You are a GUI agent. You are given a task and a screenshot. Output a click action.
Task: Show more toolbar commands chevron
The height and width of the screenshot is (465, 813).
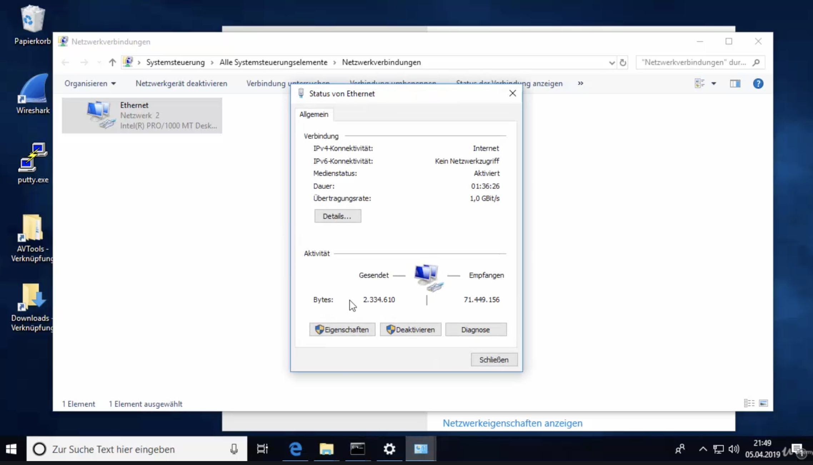coord(580,83)
